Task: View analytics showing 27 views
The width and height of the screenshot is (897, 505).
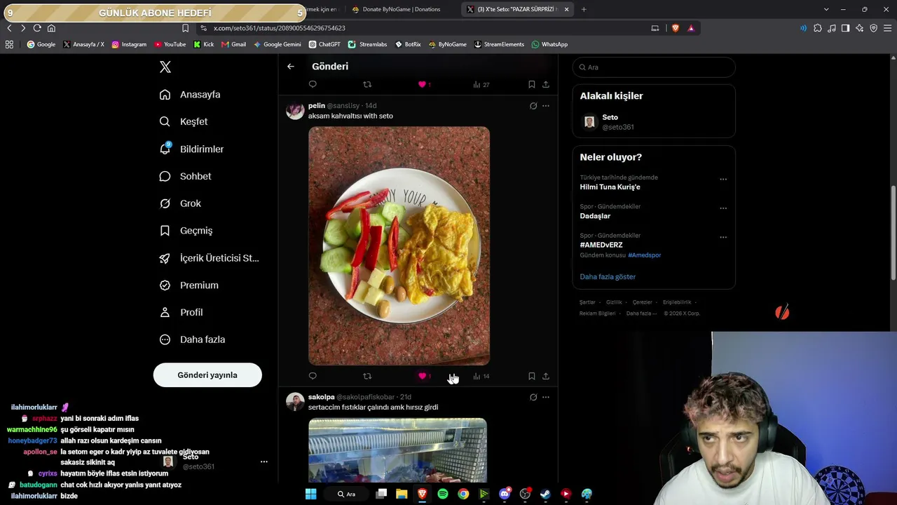Action: (481, 84)
